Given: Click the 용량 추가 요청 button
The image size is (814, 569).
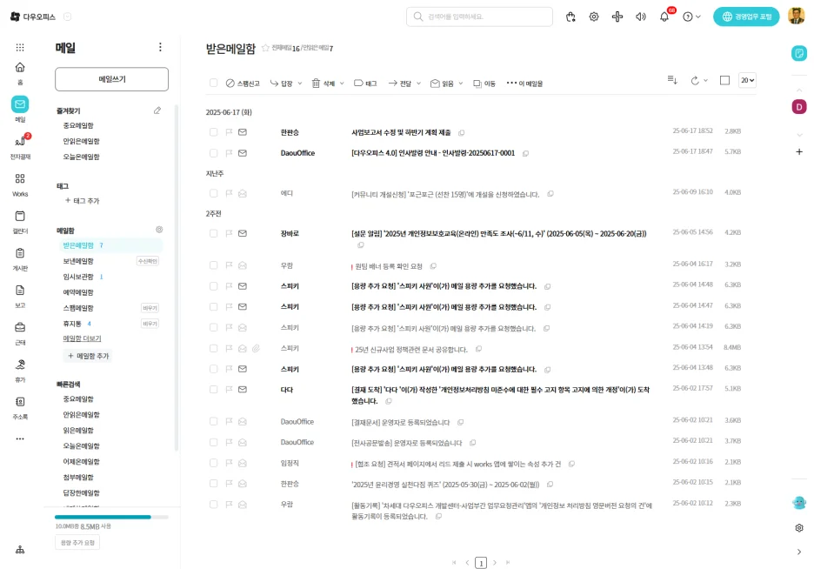Looking at the screenshot, I should point(77,543).
